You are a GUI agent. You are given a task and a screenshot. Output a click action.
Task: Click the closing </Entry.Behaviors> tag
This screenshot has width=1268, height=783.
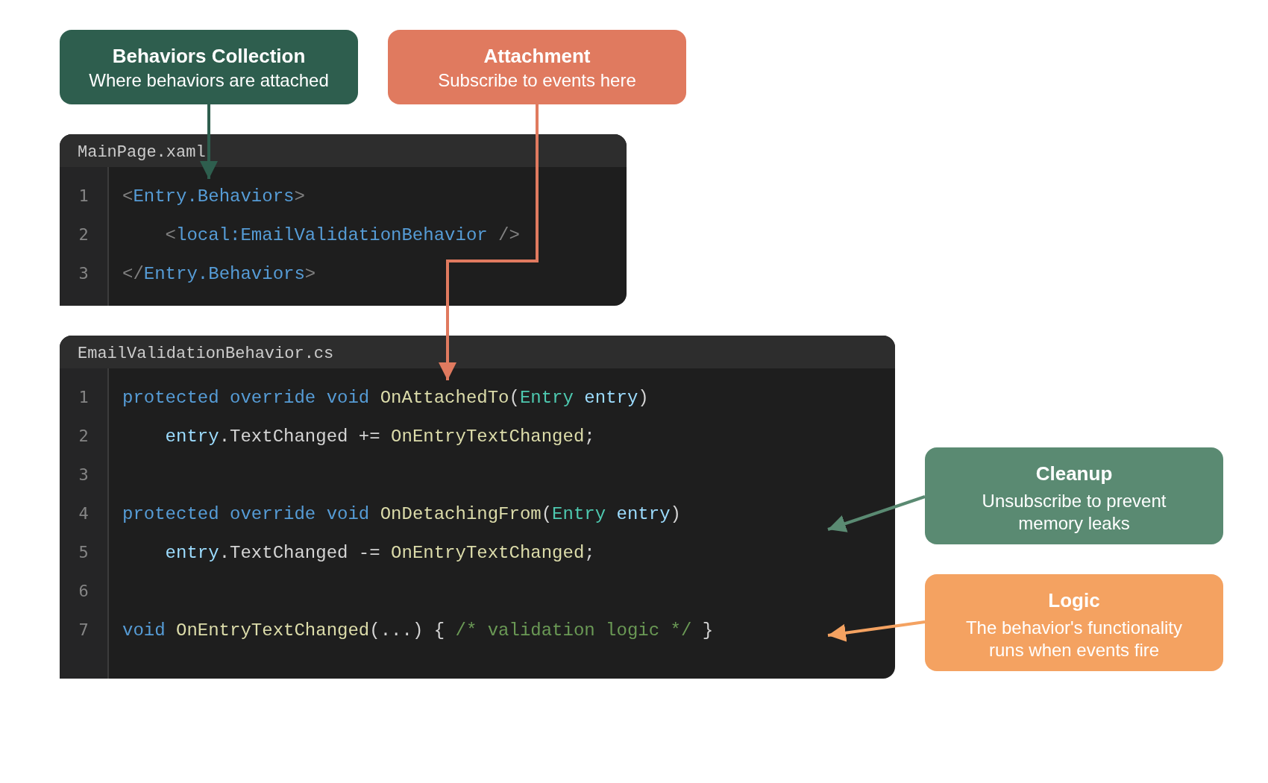pos(219,274)
